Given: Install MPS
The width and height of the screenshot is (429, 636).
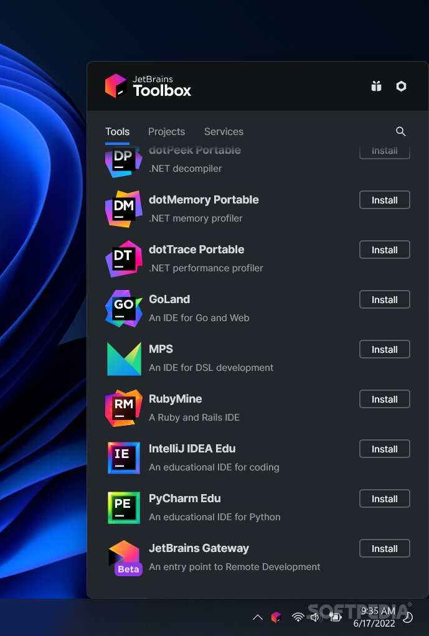Looking at the screenshot, I should tap(384, 349).
